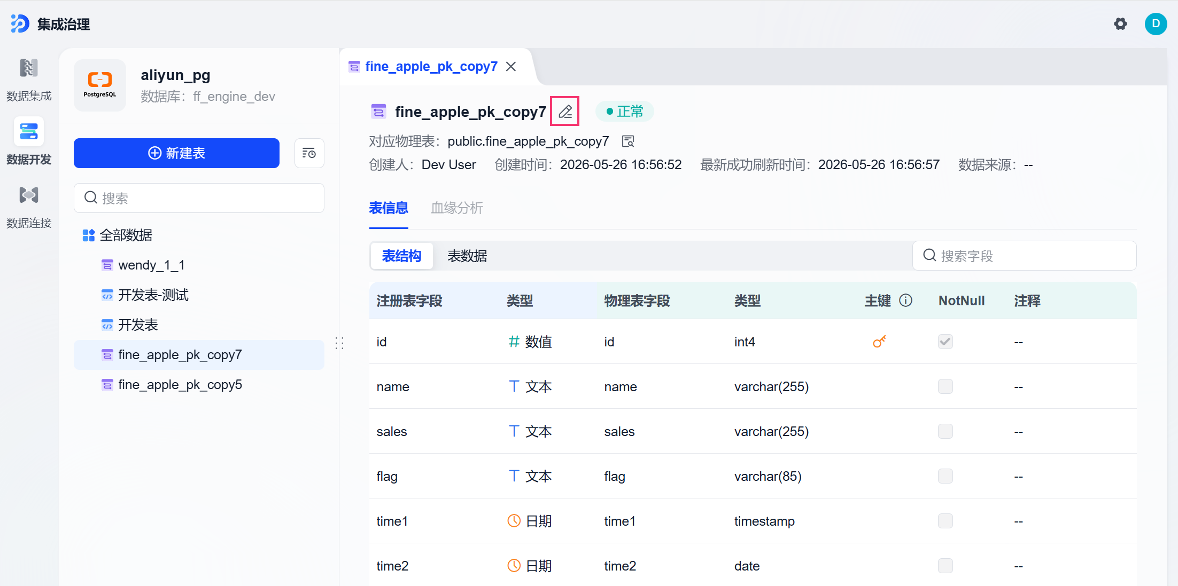Click the list filter icon beside 新建表
Viewport: 1178px width, 586px height.
tap(309, 153)
